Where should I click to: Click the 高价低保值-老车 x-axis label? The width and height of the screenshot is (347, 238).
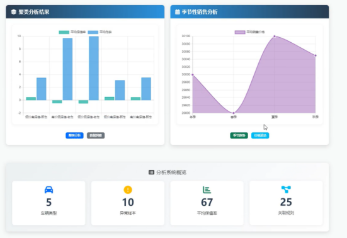pos(62,116)
